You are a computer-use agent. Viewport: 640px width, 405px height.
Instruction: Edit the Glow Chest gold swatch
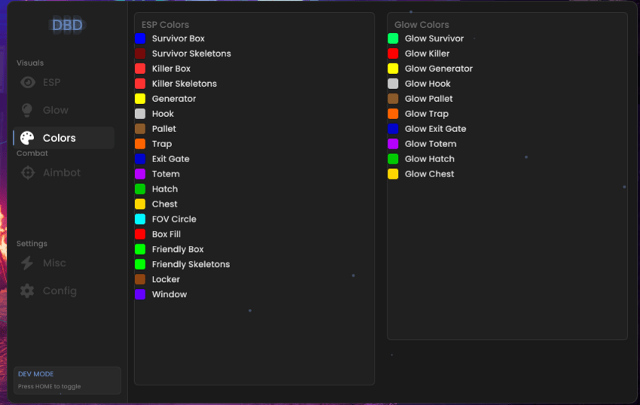click(x=393, y=174)
